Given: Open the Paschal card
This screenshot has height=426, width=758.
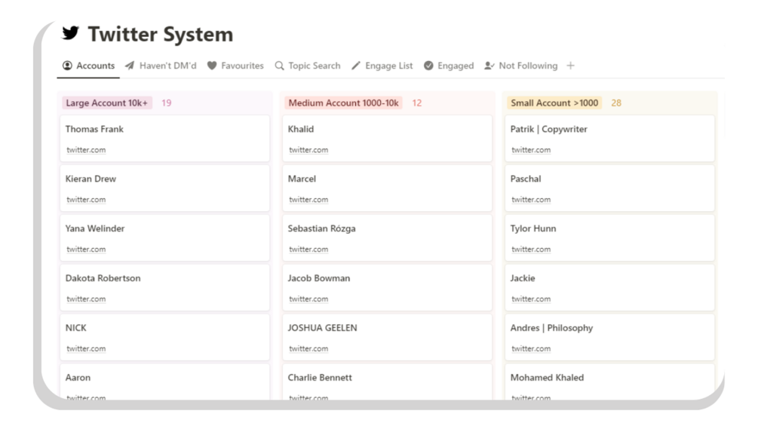Looking at the screenshot, I should (609, 188).
